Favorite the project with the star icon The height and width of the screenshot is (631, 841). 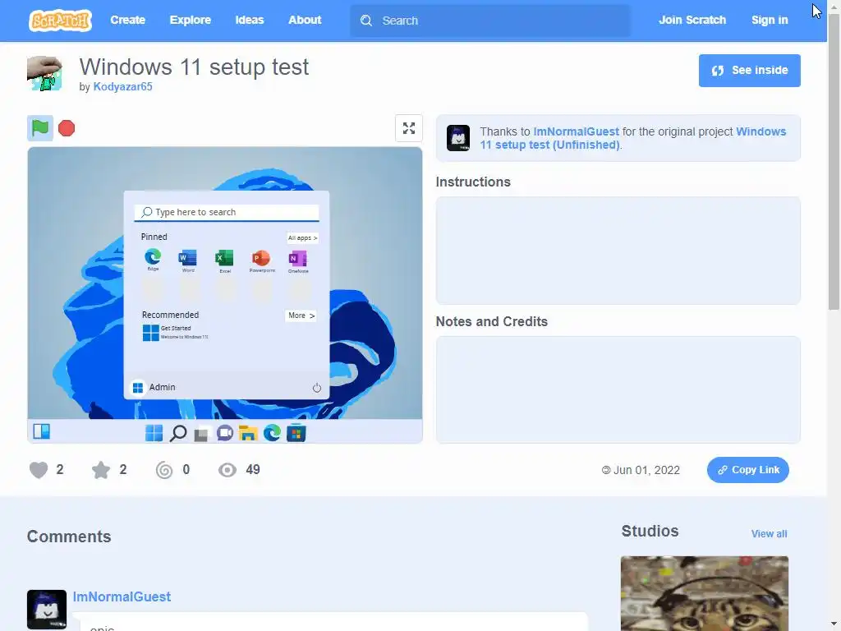[x=101, y=470]
